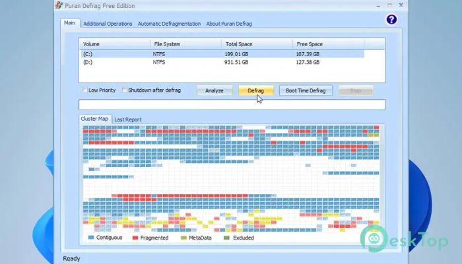The height and width of the screenshot is (264, 462).
Task: Click the yellow MetaData legend swatch
Action: [x=183, y=238]
